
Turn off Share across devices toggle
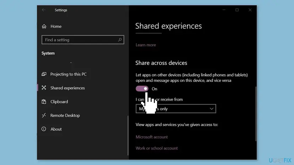tap(142, 89)
